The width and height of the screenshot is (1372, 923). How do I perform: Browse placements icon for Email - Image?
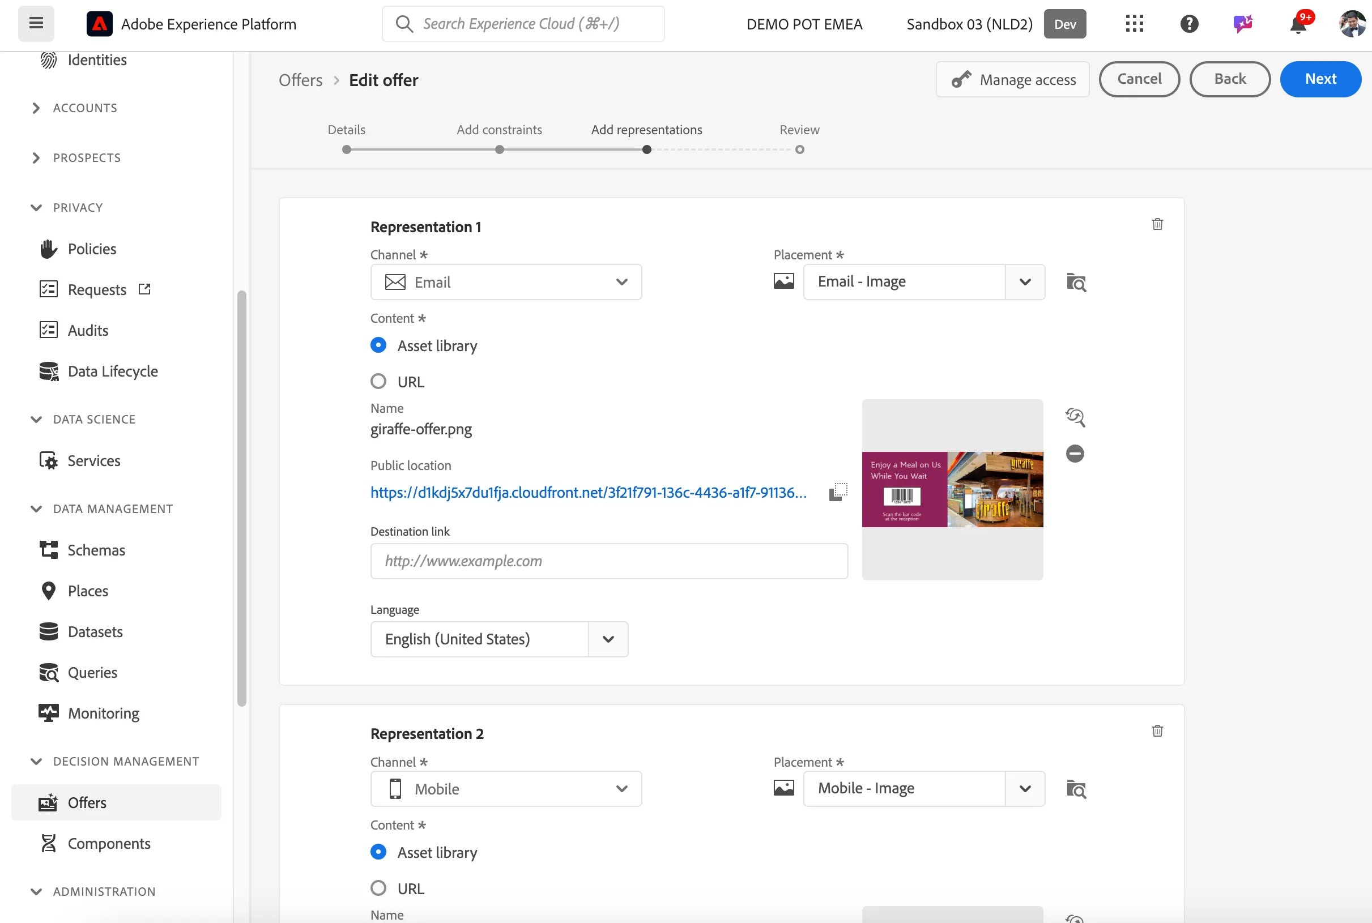[1076, 282]
